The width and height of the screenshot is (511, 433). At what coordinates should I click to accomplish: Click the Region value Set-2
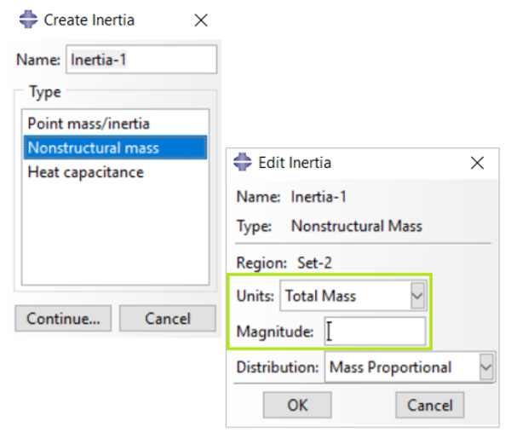(x=314, y=263)
